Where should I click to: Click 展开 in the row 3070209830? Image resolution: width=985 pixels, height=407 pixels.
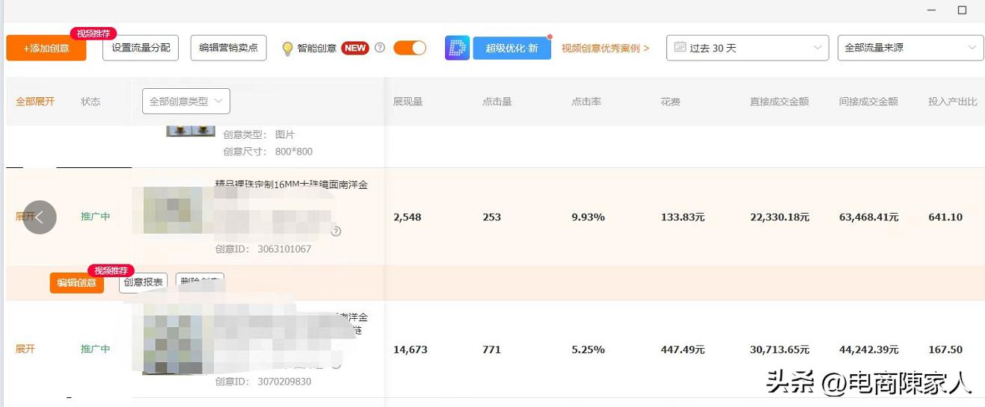click(x=25, y=349)
